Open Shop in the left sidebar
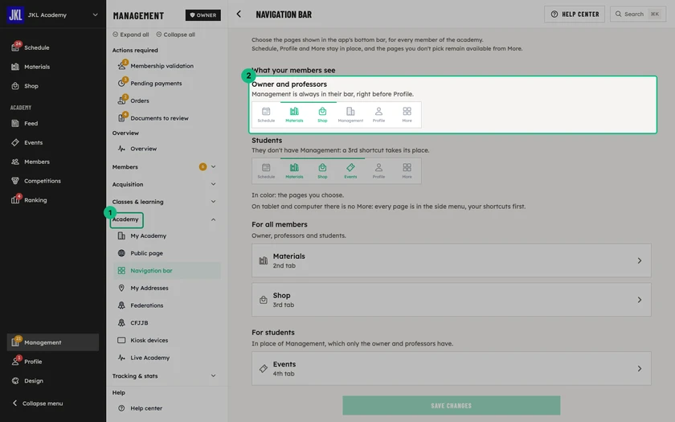 (52, 86)
